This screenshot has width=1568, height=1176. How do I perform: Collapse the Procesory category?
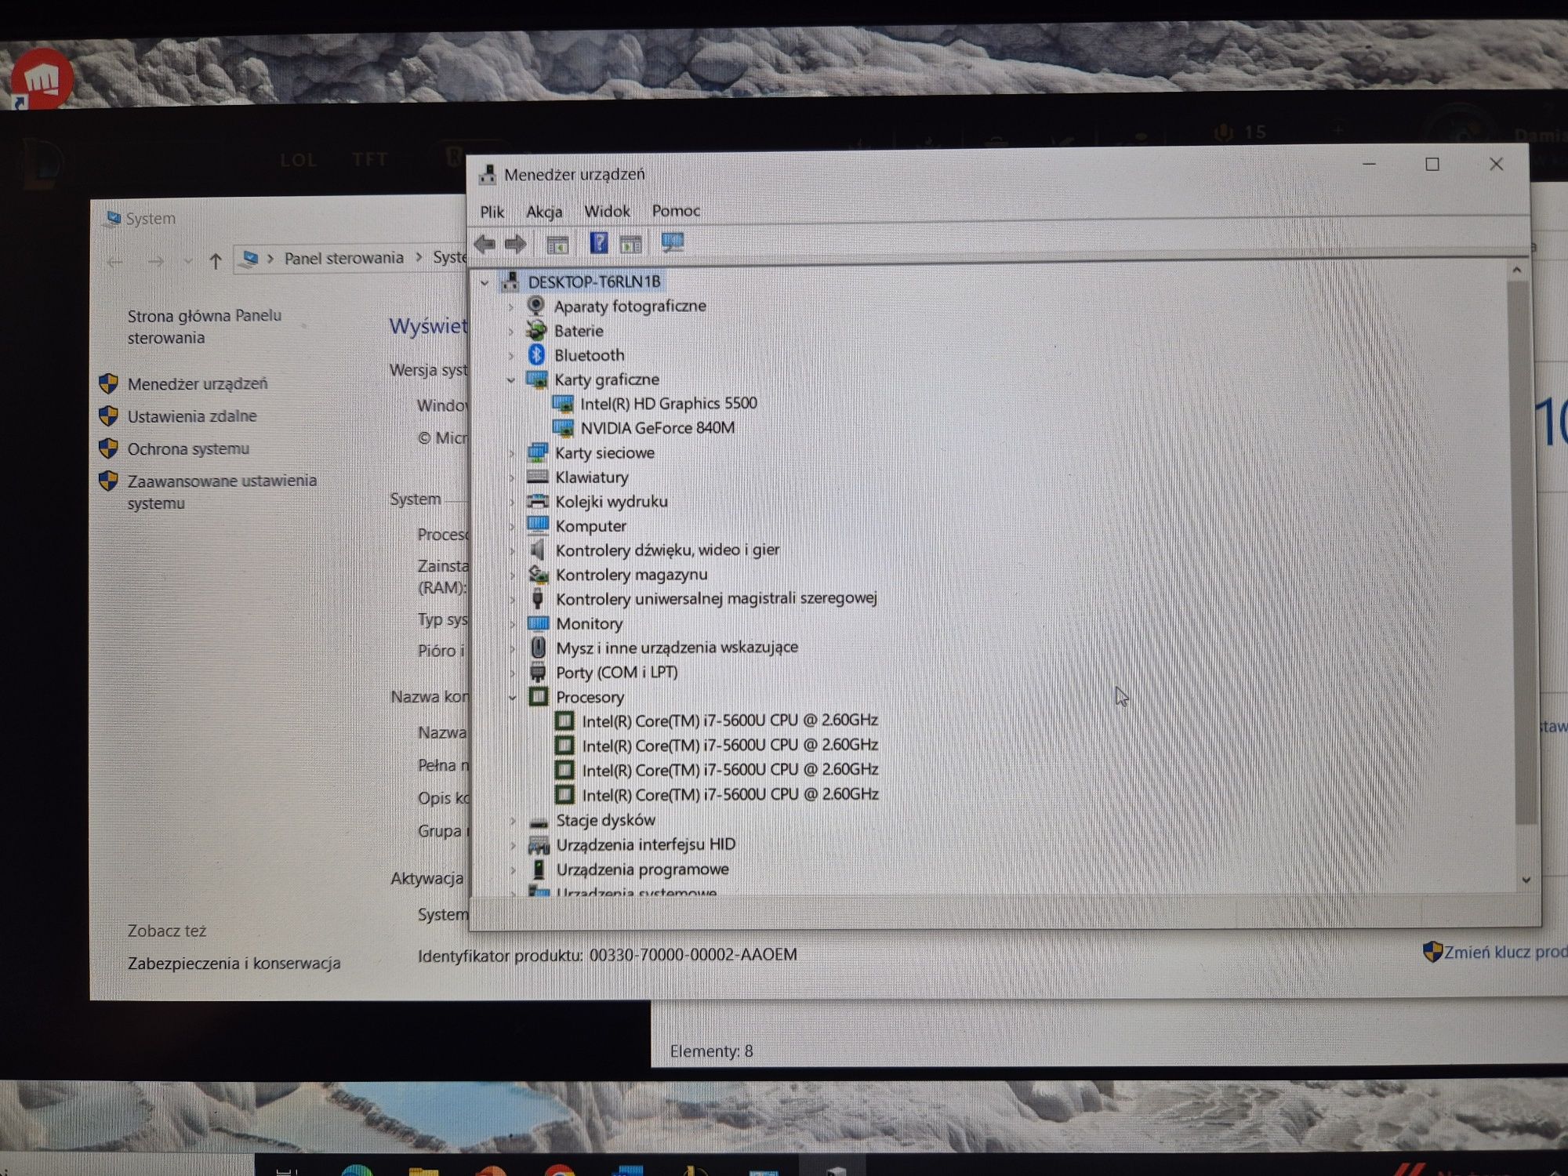(x=513, y=697)
